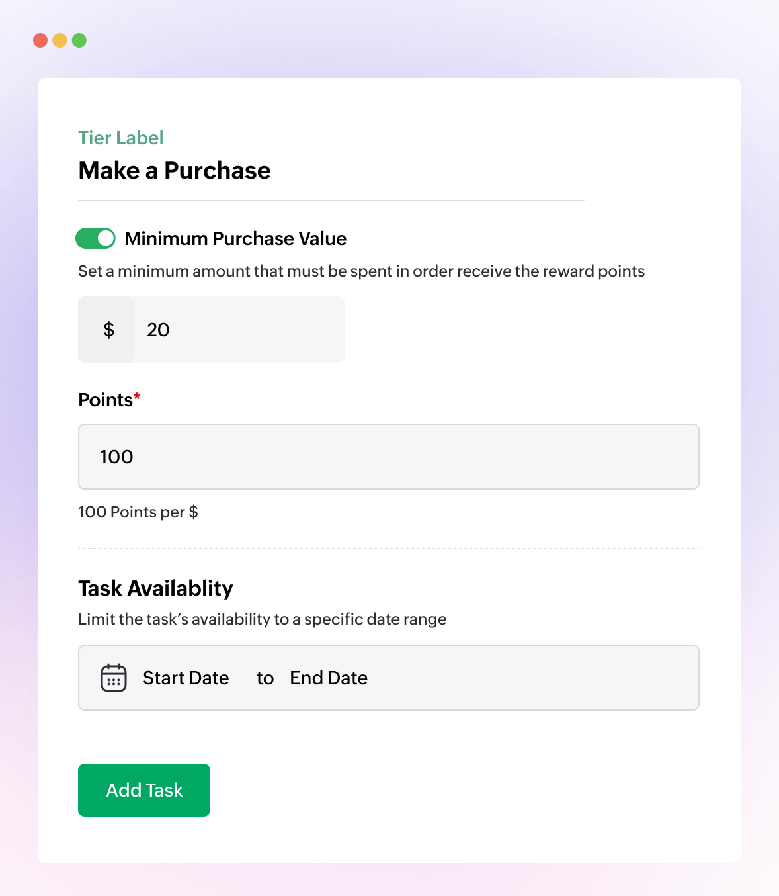Click the minimum purchase description text
This screenshot has width=779, height=896.
[361, 271]
